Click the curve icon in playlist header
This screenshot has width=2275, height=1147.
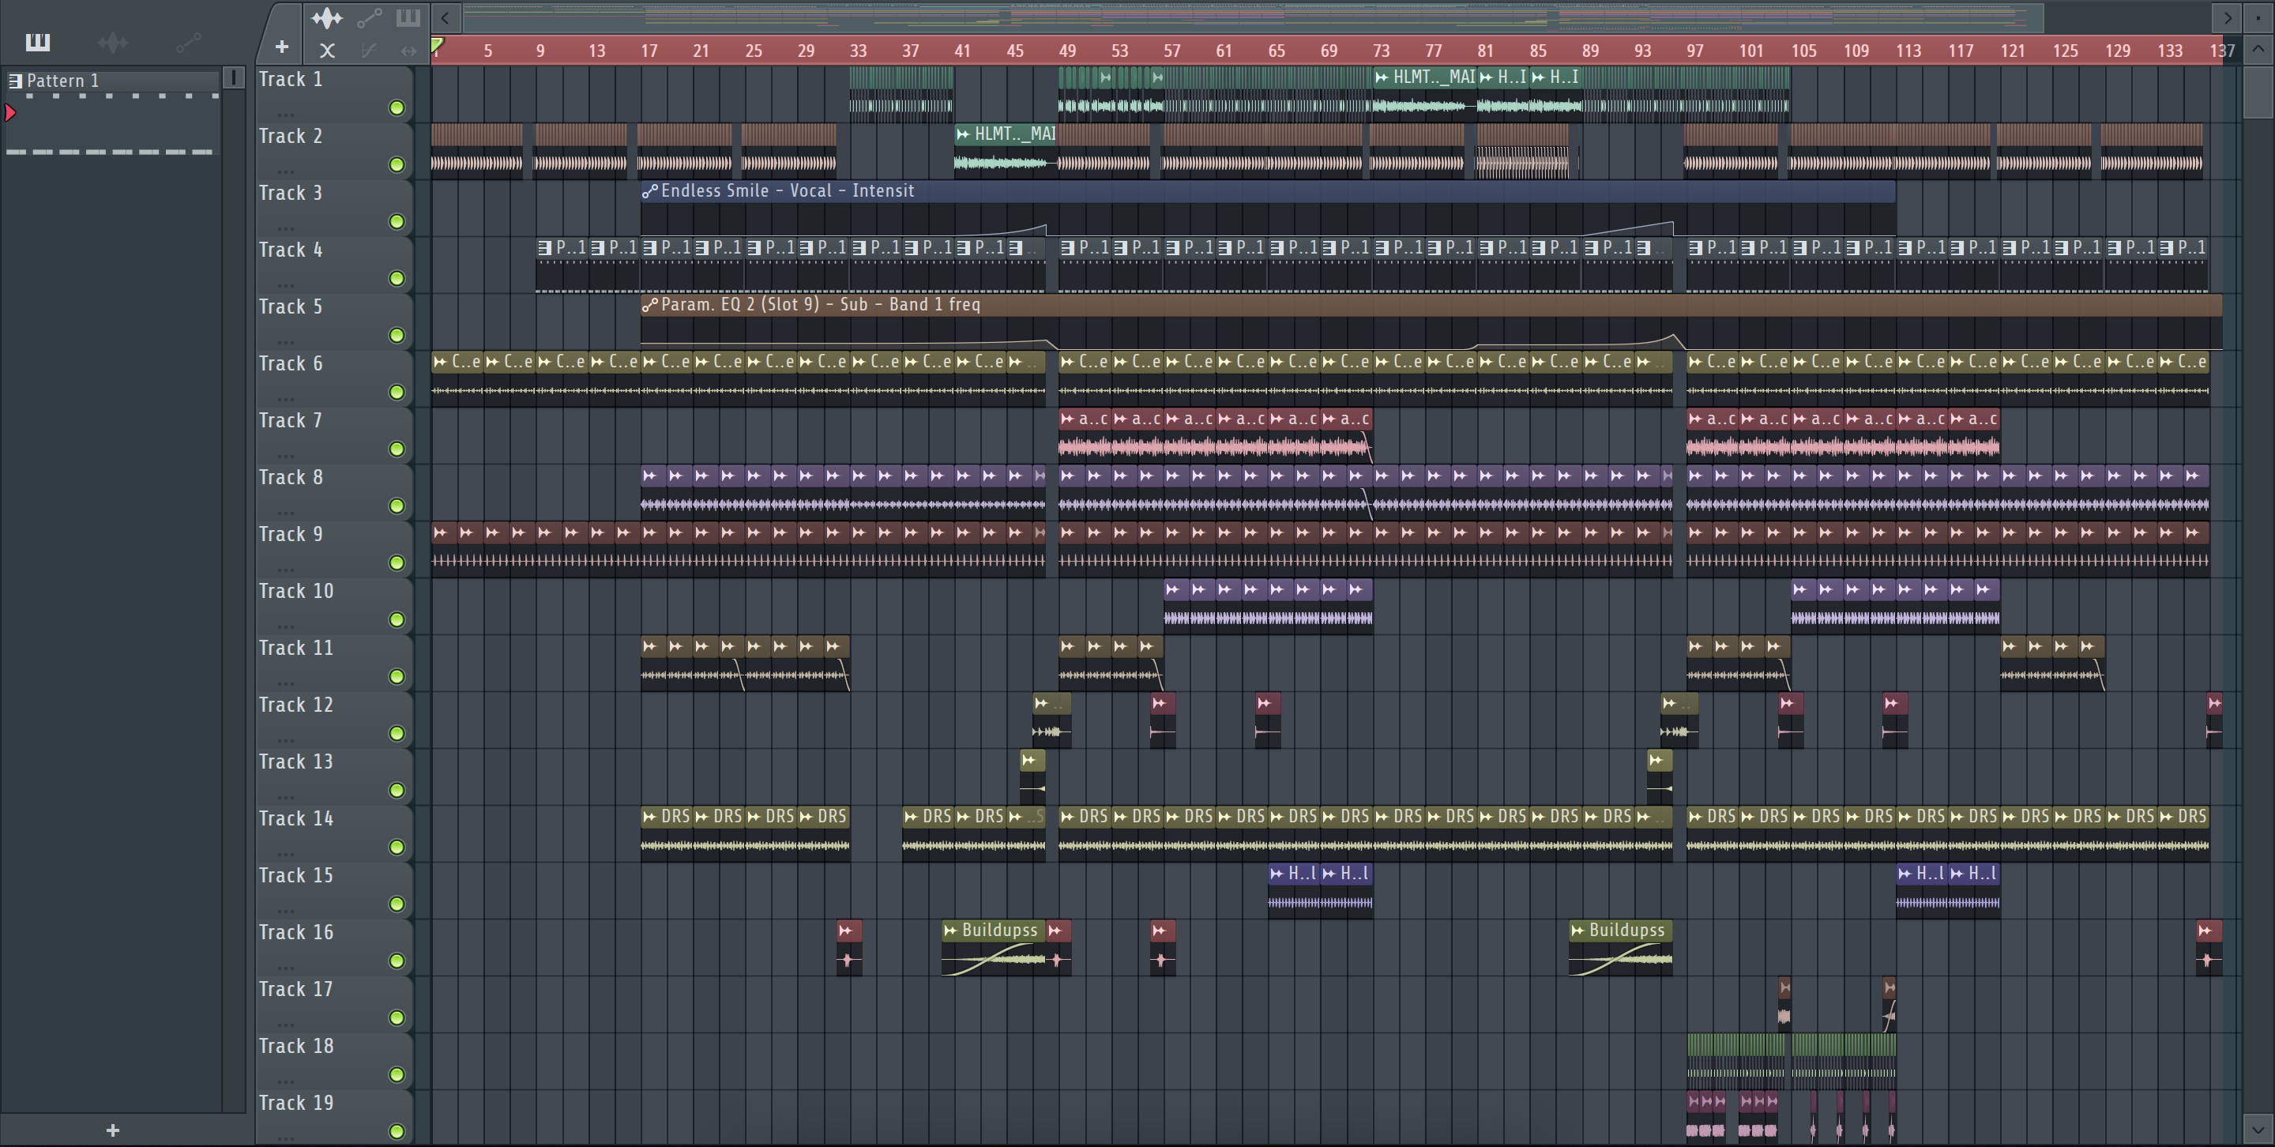(369, 51)
